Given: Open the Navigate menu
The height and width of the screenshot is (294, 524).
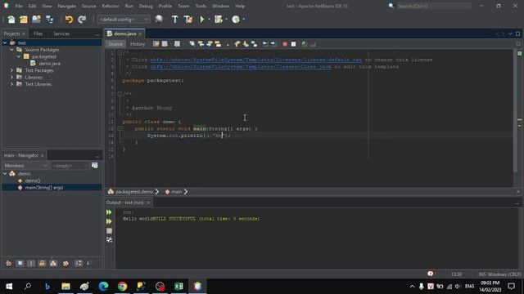Looking at the screenshot, I should (x=67, y=6).
